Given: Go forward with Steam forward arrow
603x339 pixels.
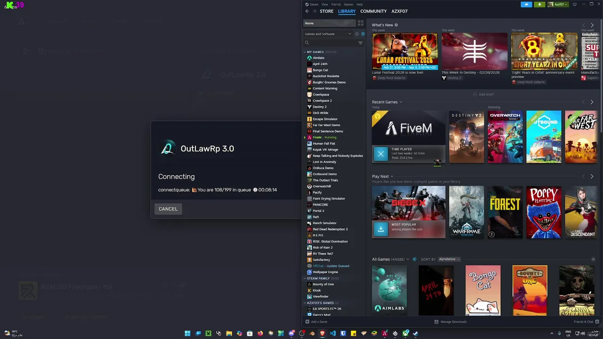Looking at the screenshot, I should (x=314, y=11).
